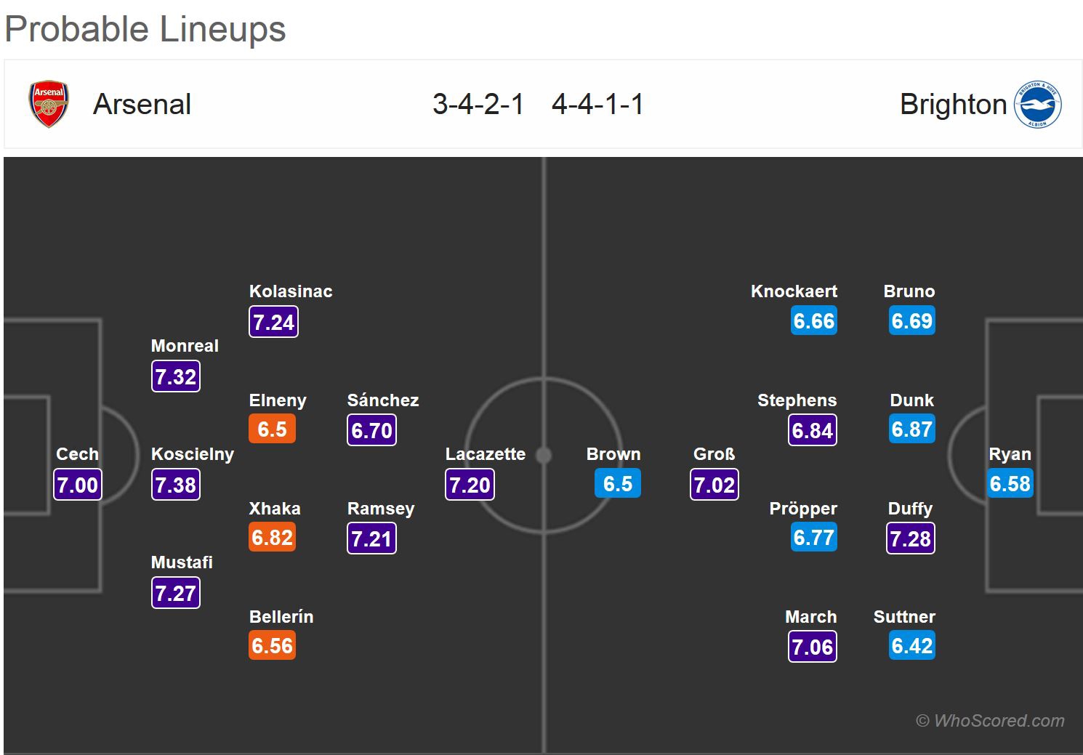Click the Kolasinac player name

pos(291,291)
